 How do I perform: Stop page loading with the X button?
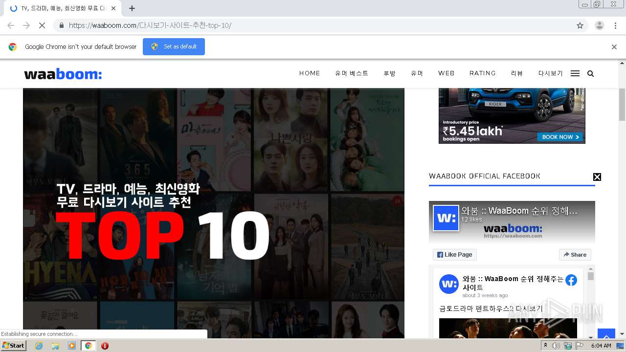[42, 25]
